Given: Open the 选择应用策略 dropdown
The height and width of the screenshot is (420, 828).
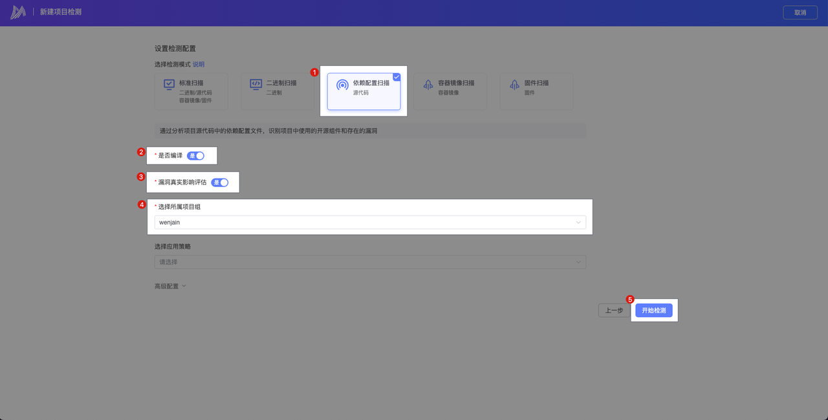Looking at the screenshot, I should 370,262.
